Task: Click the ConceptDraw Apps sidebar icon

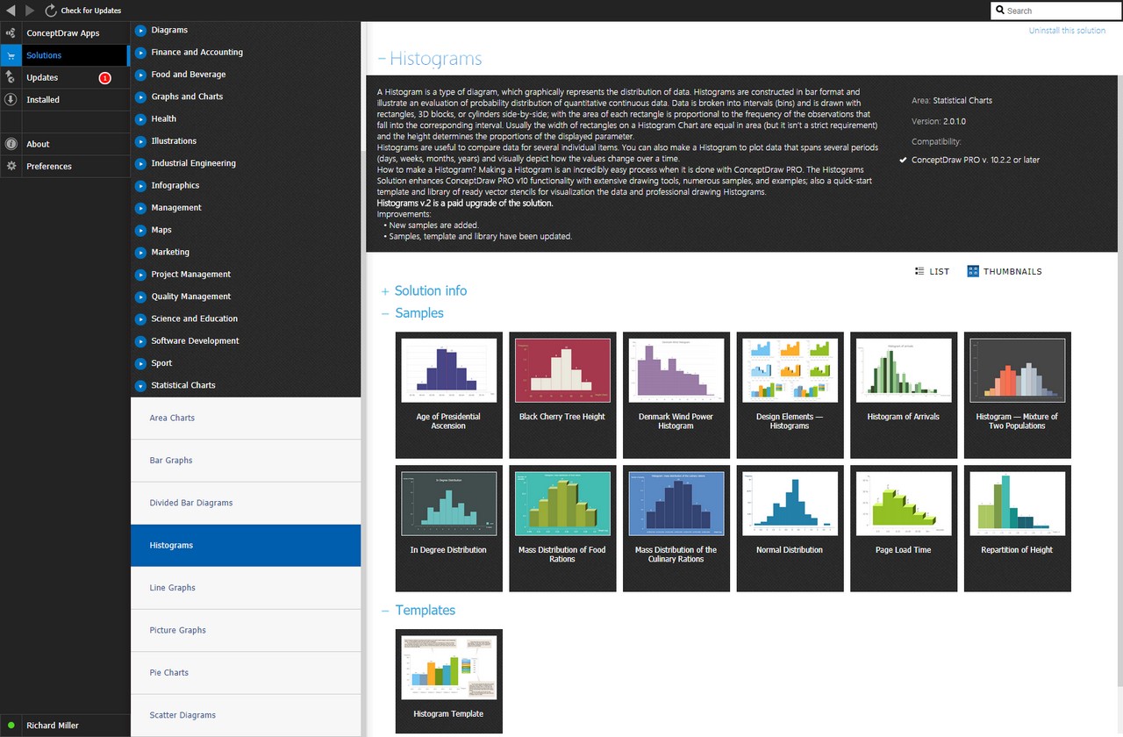Action: (x=11, y=33)
